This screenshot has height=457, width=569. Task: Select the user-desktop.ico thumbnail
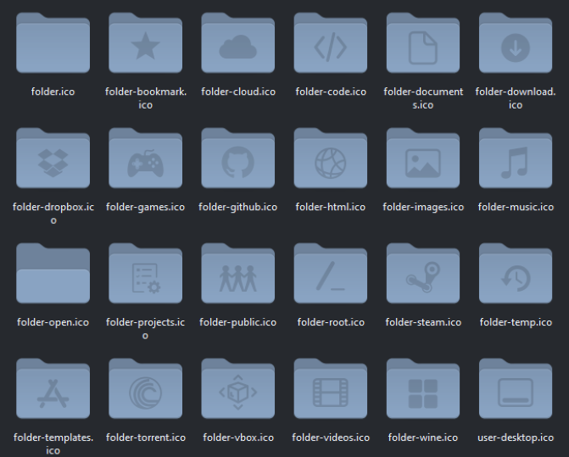click(516, 392)
